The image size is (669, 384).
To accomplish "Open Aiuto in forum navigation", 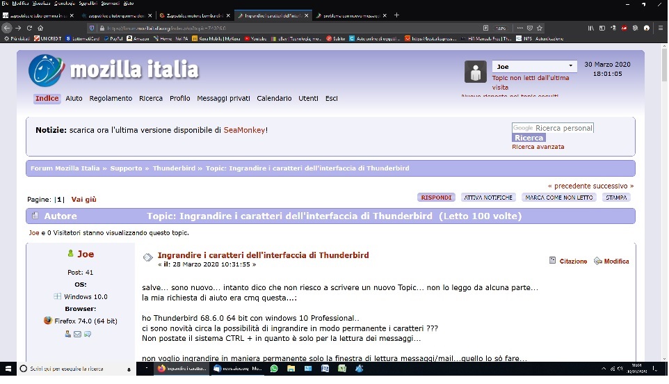I will click(x=74, y=99).
